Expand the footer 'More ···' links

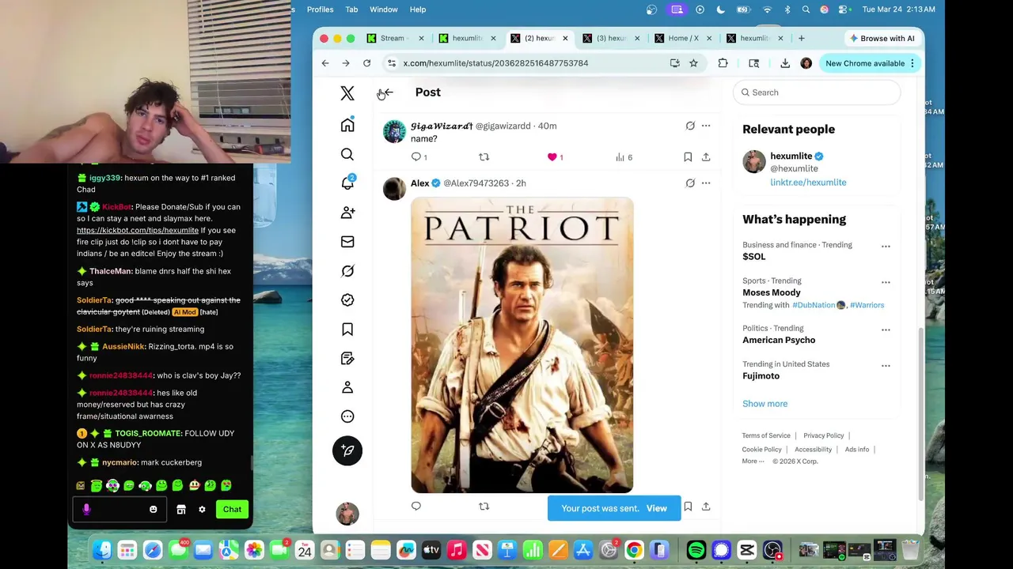(753, 462)
